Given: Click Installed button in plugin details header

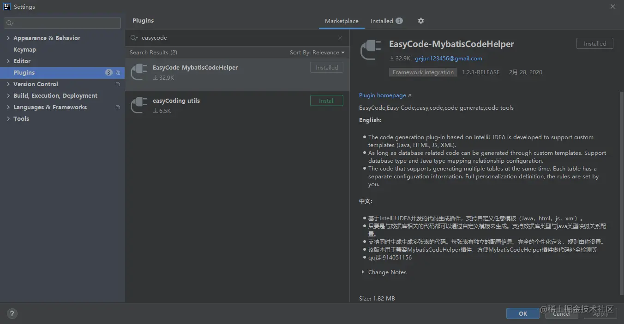Looking at the screenshot, I should pyautogui.click(x=595, y=43).
